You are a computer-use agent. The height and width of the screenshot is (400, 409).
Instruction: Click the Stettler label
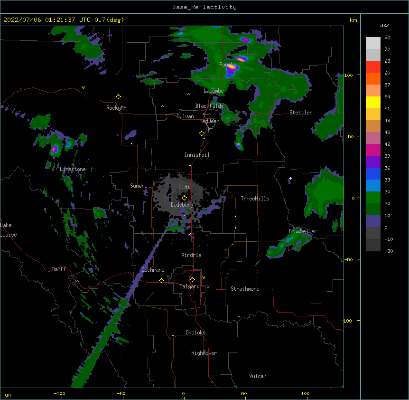tap(301, 113)
